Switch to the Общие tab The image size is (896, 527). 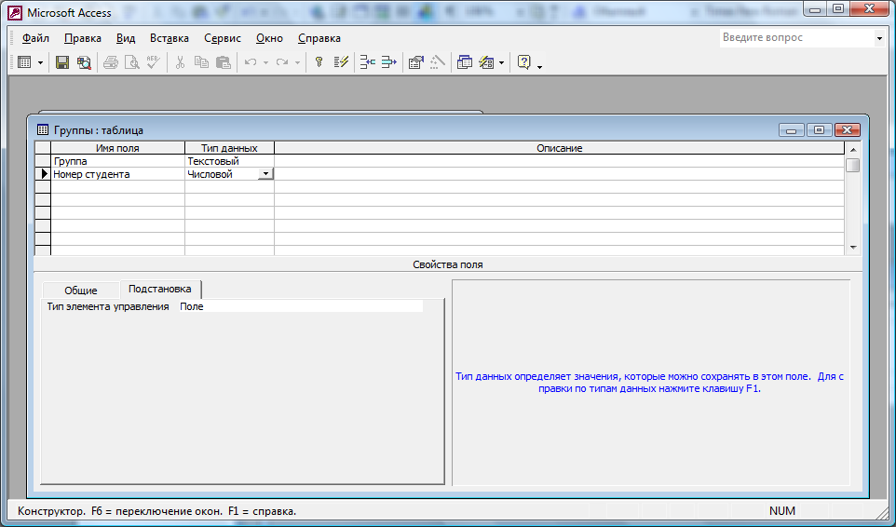(81, 291)
